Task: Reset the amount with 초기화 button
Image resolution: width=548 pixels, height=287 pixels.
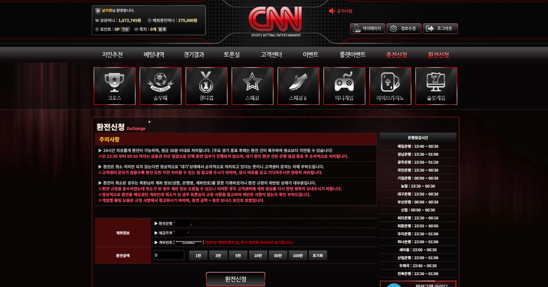Action: click(x=318, y=255)
